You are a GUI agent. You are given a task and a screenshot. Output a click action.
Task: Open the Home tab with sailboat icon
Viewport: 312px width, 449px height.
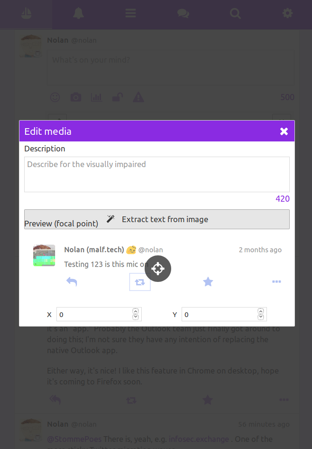[x=26, y=13]
